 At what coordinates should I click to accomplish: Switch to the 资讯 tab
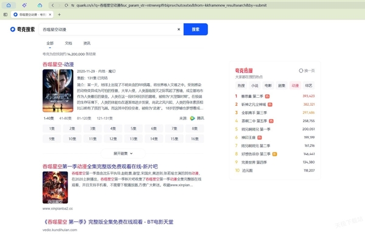click(x=87, y=43)
